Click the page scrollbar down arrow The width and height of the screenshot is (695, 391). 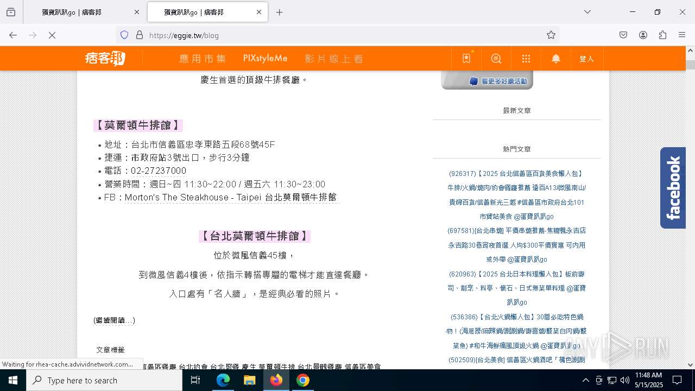[690, 365]
